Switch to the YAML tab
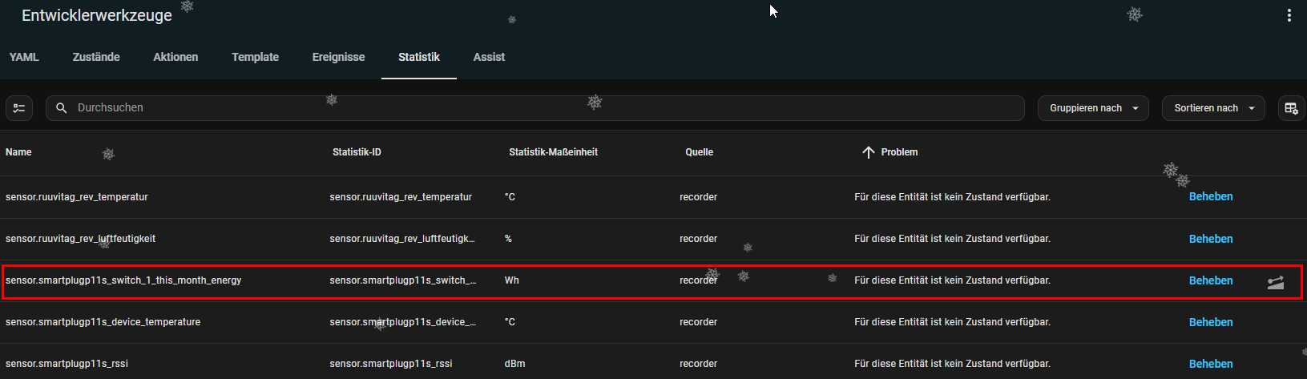 [x=24, y=57]
